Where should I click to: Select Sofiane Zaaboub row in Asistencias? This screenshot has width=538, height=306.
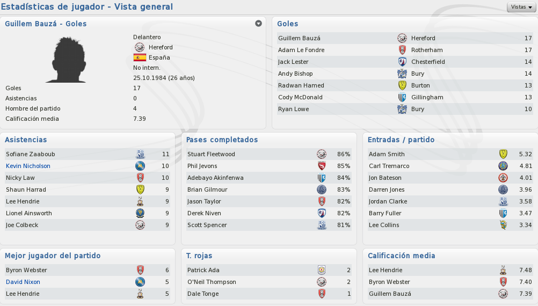pos(88,154)
